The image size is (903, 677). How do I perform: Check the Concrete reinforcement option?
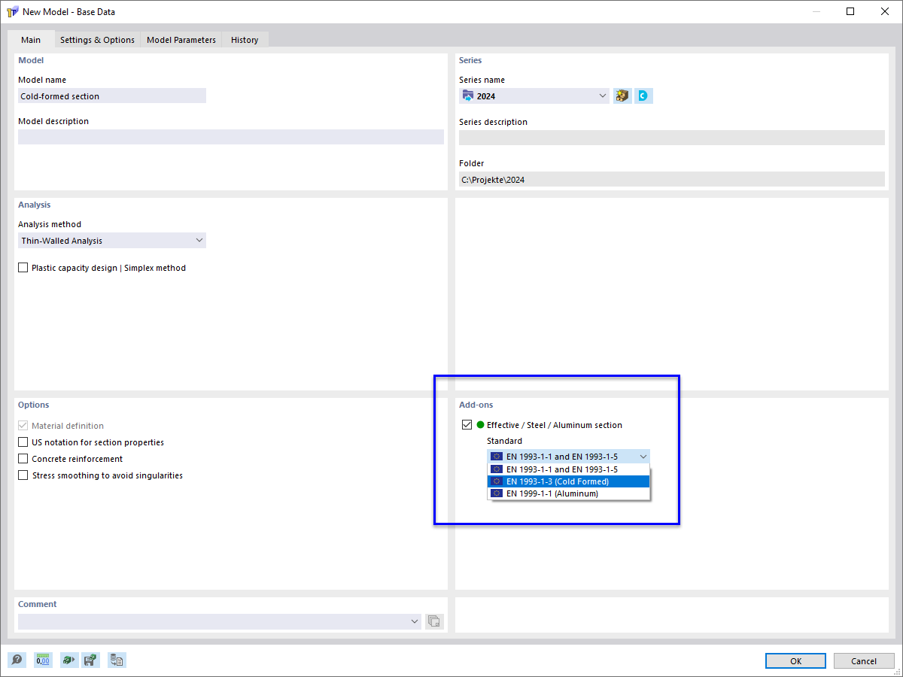(23, 459)
